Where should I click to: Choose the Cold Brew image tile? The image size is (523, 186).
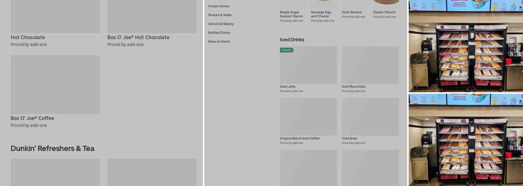[370, 117]
